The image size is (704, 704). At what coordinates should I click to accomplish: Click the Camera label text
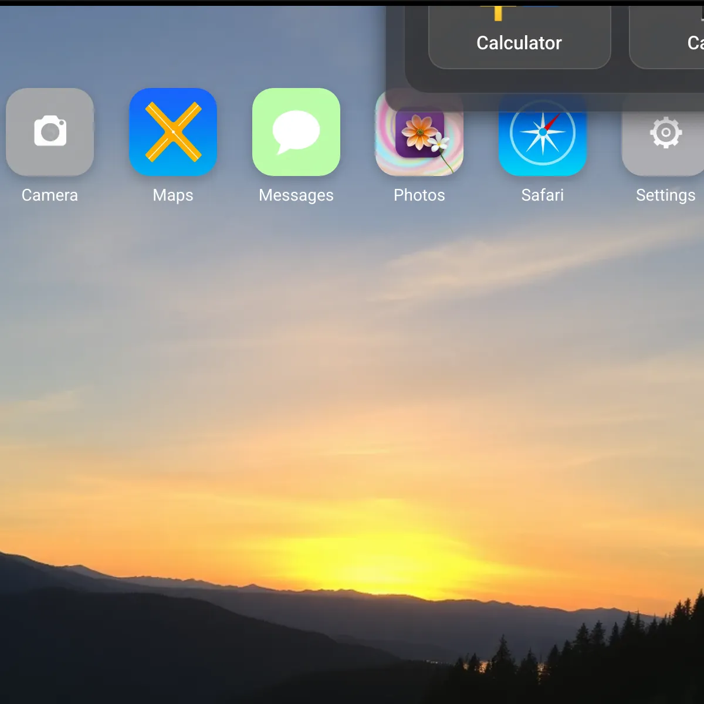pyautogui.click(x=50, y=195)
